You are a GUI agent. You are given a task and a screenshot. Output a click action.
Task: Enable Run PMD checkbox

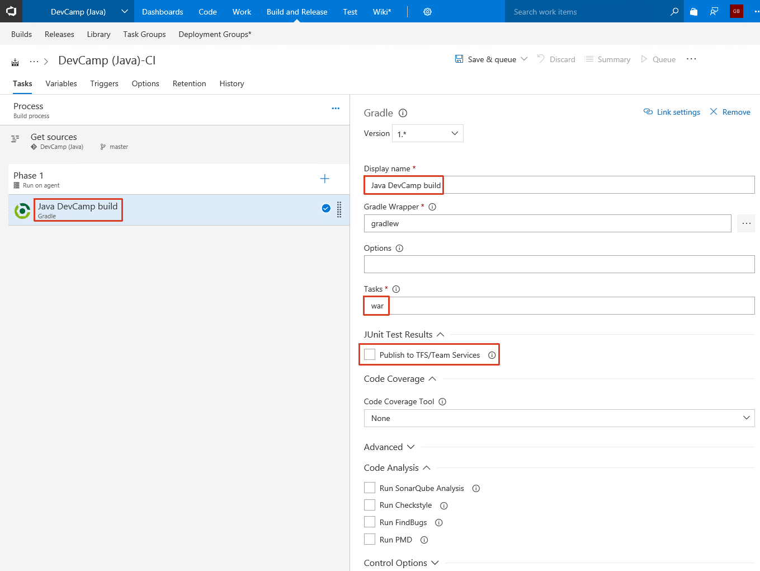370,539
